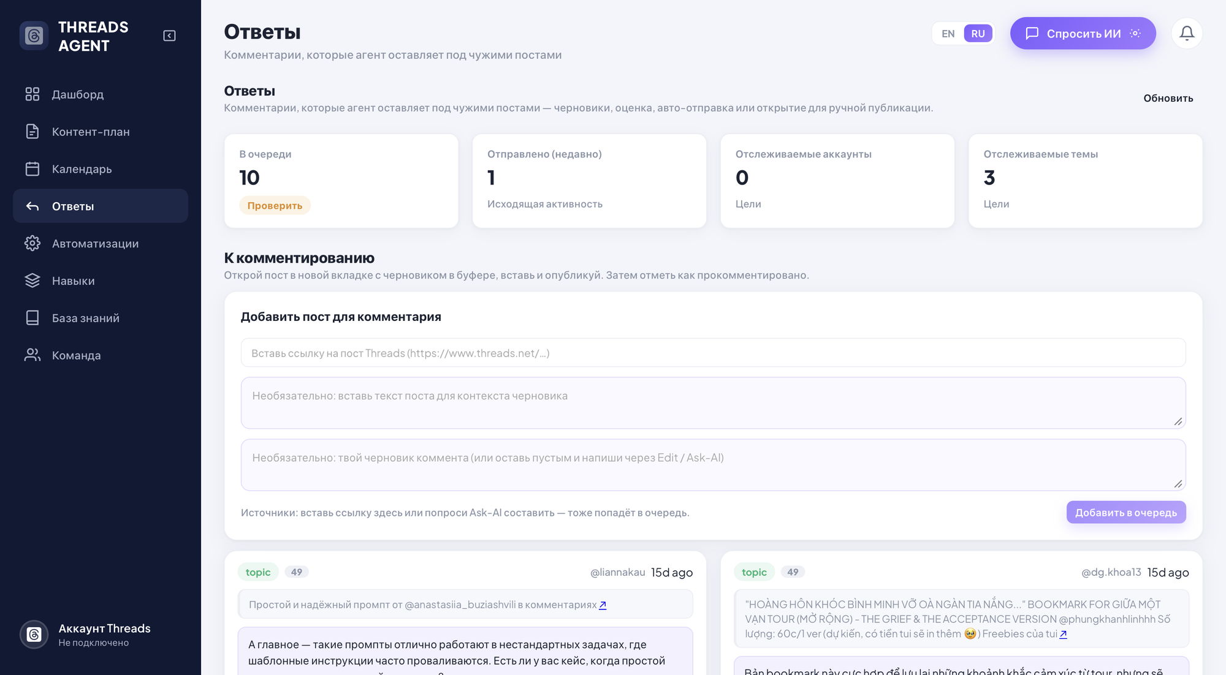Collapse the sidebar panel icon

point(170,36)
